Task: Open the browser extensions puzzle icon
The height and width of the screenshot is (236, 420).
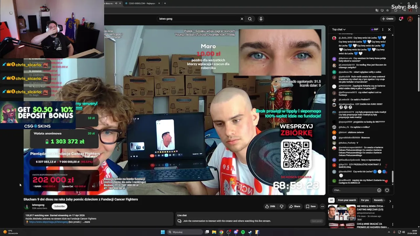Action: 396,10
